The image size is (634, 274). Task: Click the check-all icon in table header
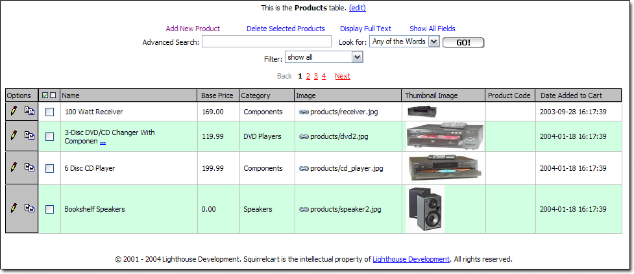pyautogui.click(x=45, y=95)
